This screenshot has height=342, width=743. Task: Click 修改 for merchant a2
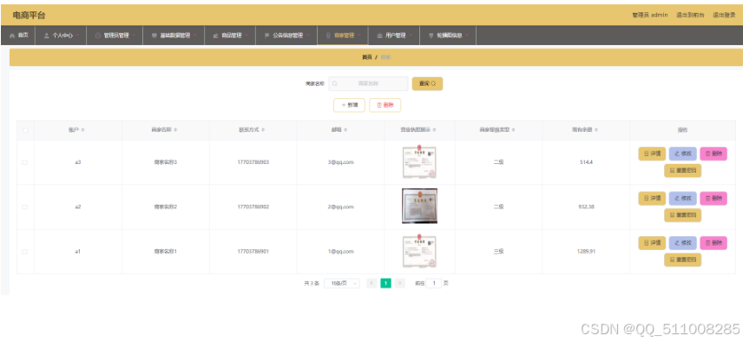point(683,199)
